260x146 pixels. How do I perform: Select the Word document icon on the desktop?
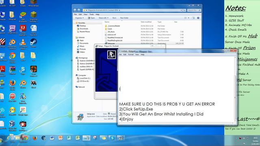(33, 30)
